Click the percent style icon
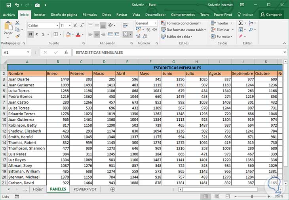This screenshot has width=289, height=200. pos(148,30)
